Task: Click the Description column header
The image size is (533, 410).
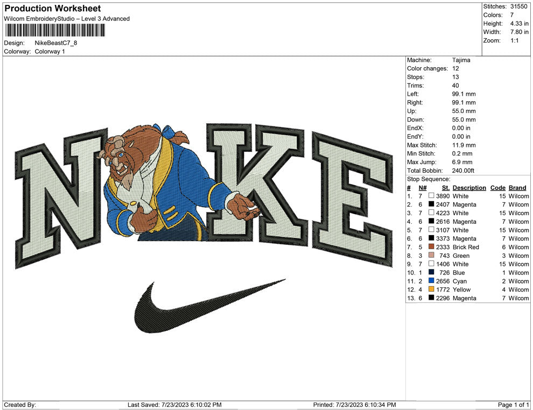Action: (x=469, y=188)
